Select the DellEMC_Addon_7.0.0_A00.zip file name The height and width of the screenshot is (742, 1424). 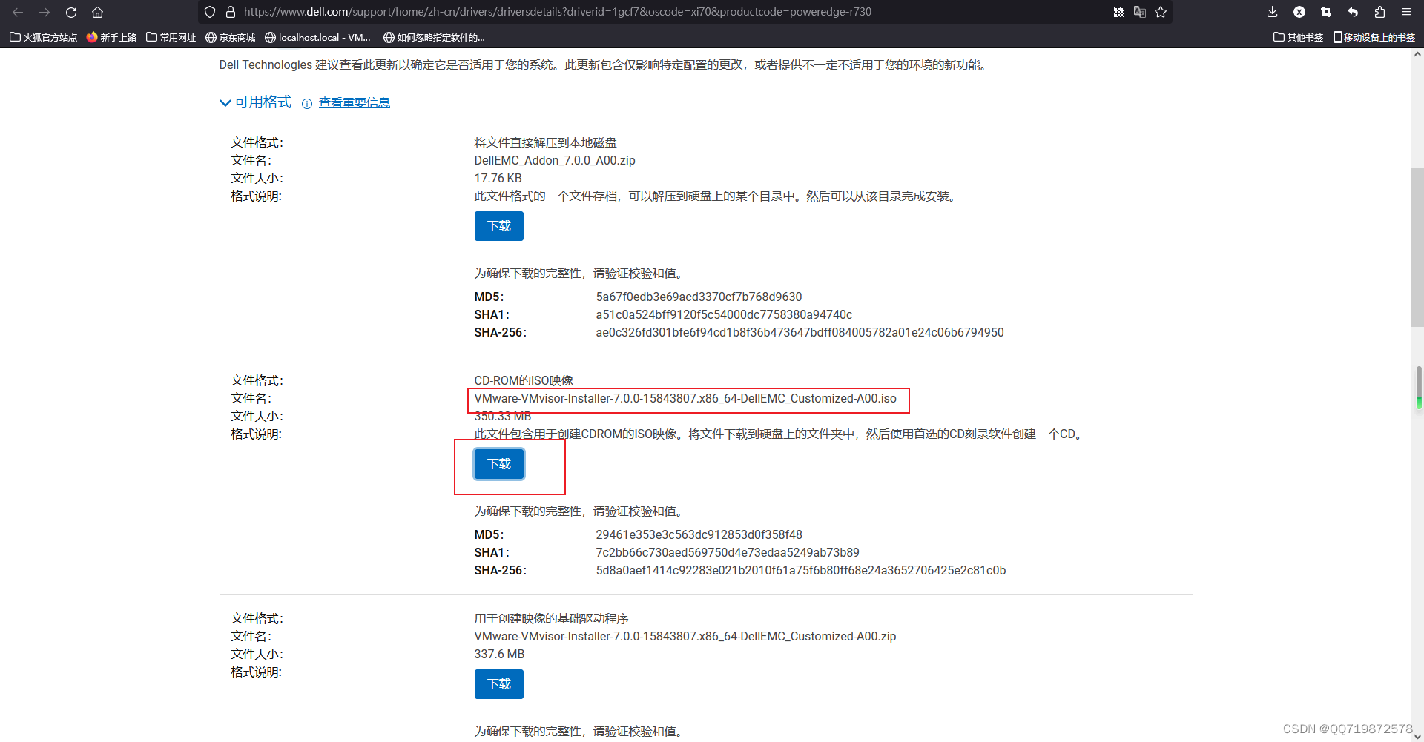[555, 160]
